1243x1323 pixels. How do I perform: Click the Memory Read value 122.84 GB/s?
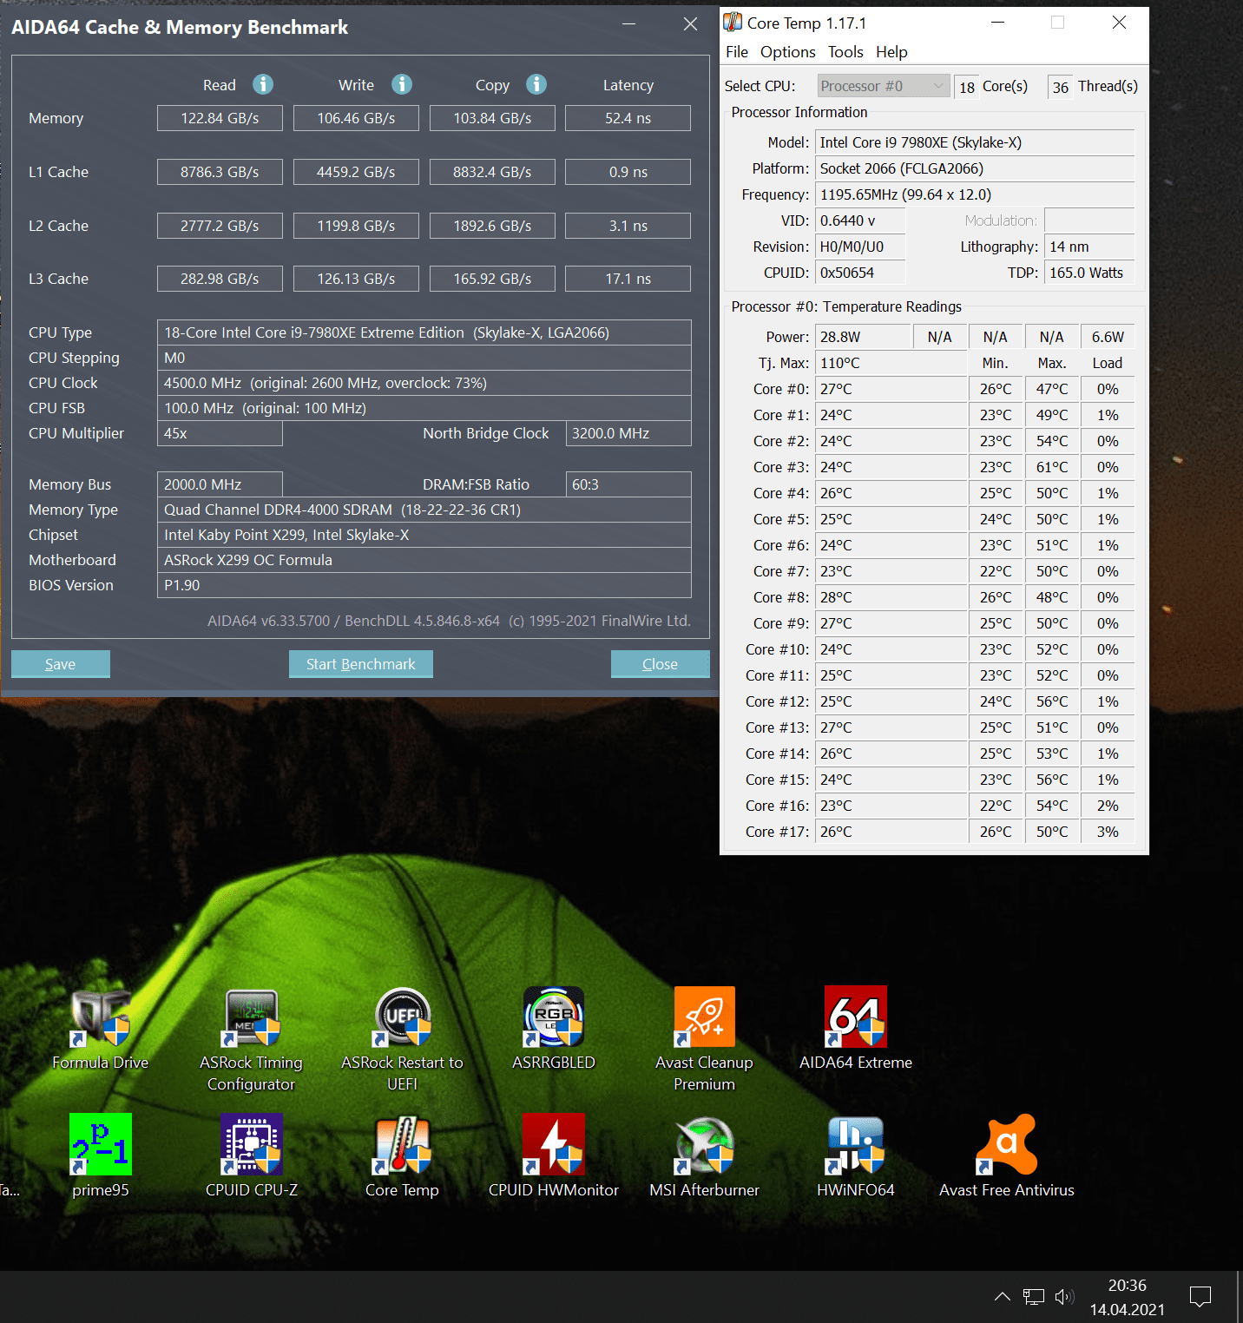click(220, 118)
